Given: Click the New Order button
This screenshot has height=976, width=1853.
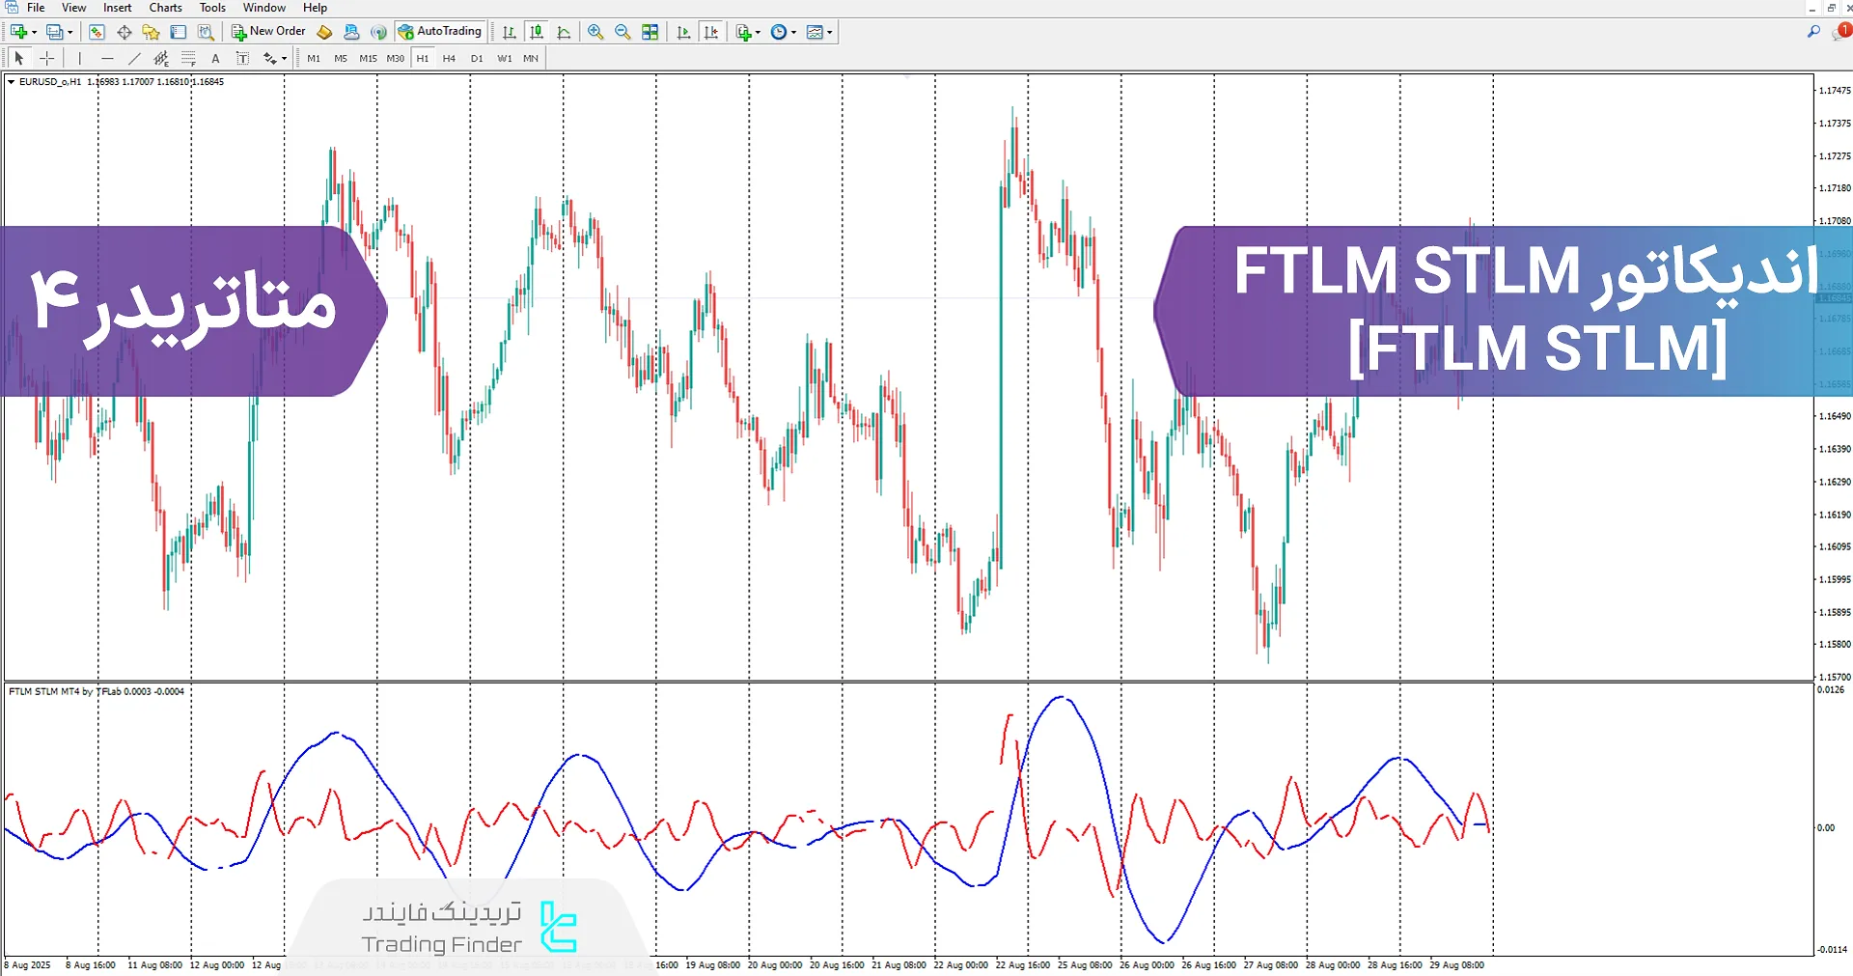Looking at the screenshot, I should (267, 30).
